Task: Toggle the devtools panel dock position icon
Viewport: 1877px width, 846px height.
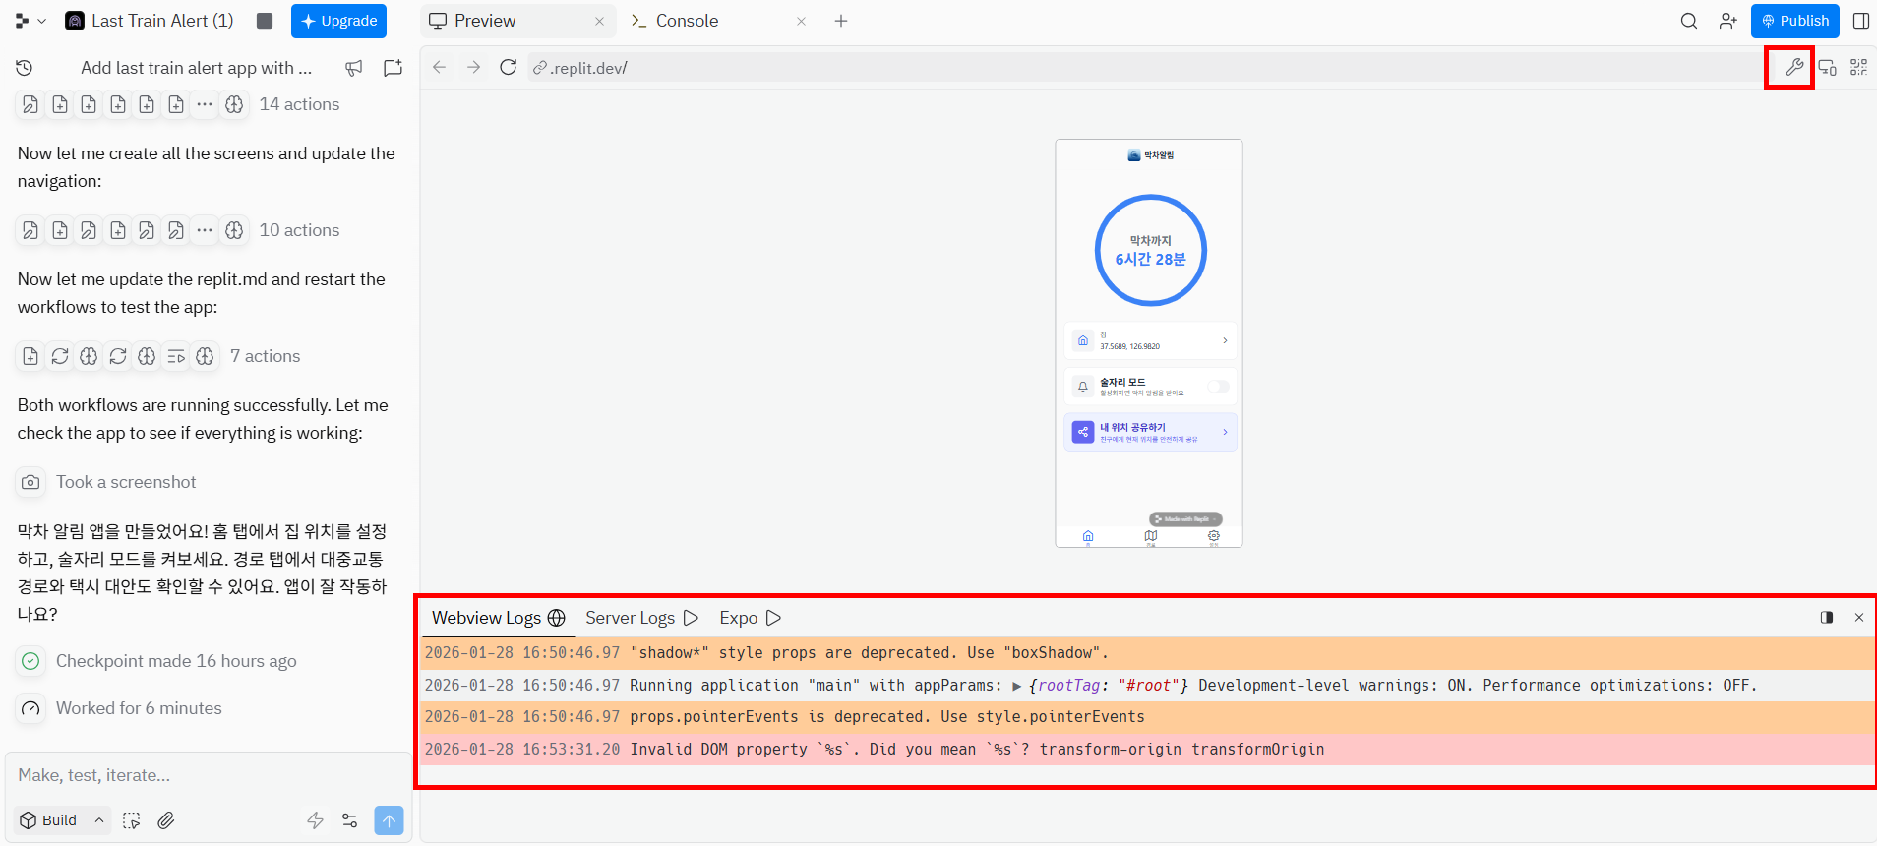Action: 1827,618
